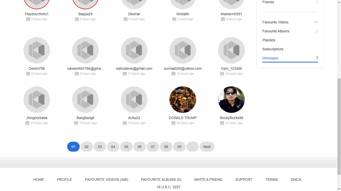The width and height of the screenshot is (341, 191).
Task: Open DONALD TRUMP profile photo
Action: coord(183,100)
